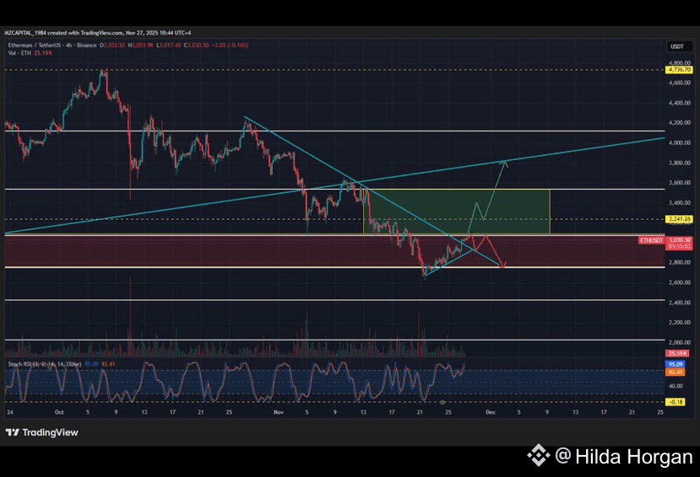Select the Stoch RSI indicator label

click(44, 364)
